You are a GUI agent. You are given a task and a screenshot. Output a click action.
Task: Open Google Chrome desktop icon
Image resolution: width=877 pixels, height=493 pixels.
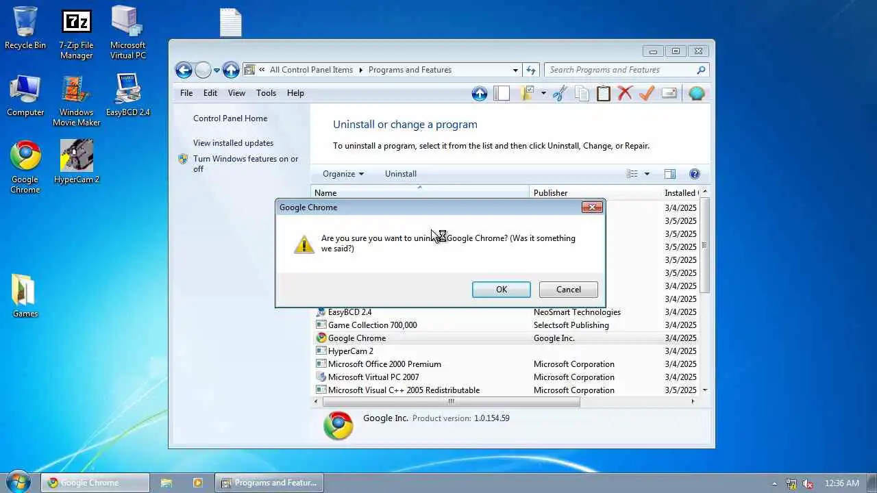[x=25, y=167]
